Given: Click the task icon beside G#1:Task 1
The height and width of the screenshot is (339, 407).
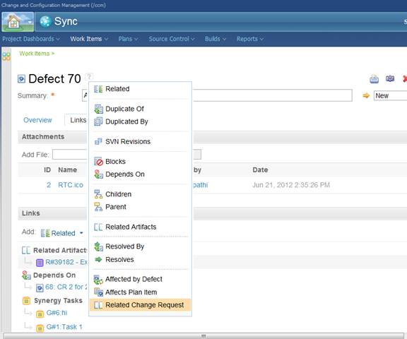Looking at the screenshot, I should (40, 328).
